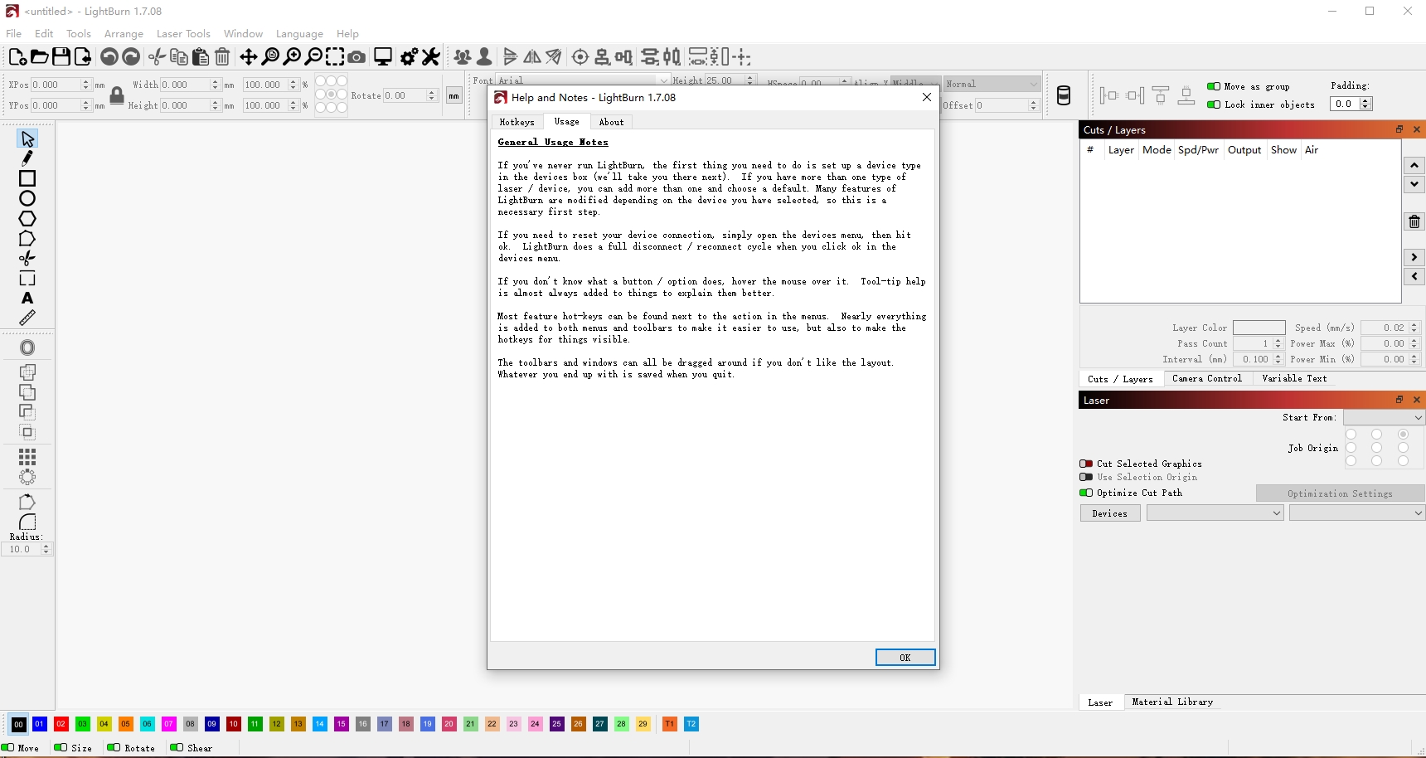1426x758 pixels.
Task: Click the Devices button
Action: (1109, 513)
